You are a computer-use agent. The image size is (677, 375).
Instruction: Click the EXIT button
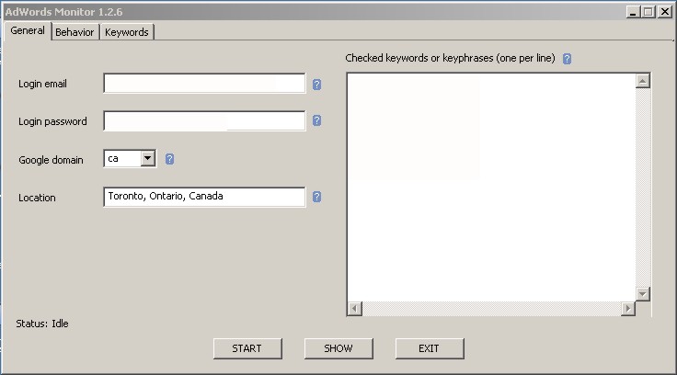(430, 348)
